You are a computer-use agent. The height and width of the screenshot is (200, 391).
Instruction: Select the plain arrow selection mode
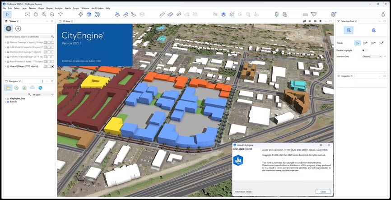357,43
